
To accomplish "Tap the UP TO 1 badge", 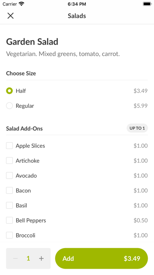I will pos(137,128).
